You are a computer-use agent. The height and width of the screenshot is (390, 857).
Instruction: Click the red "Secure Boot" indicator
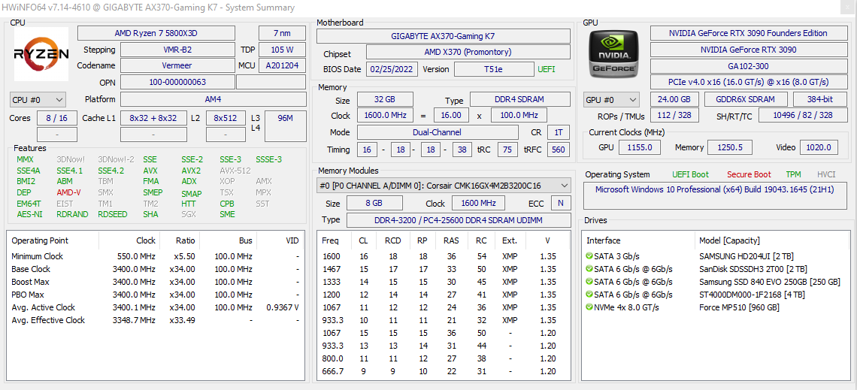(x=749, y=174)
